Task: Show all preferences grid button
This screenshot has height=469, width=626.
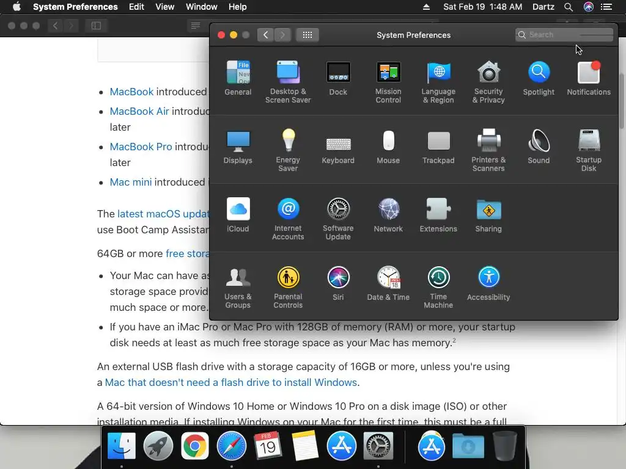Action: point(307,35)
